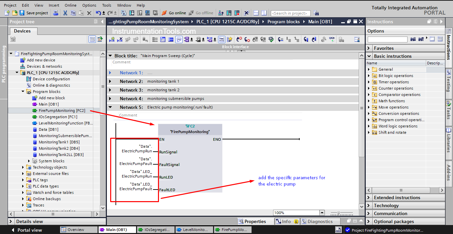Expand the Bit logic operations folder
The width and height of the screenshot is (453, 234).
coord(369,76)
